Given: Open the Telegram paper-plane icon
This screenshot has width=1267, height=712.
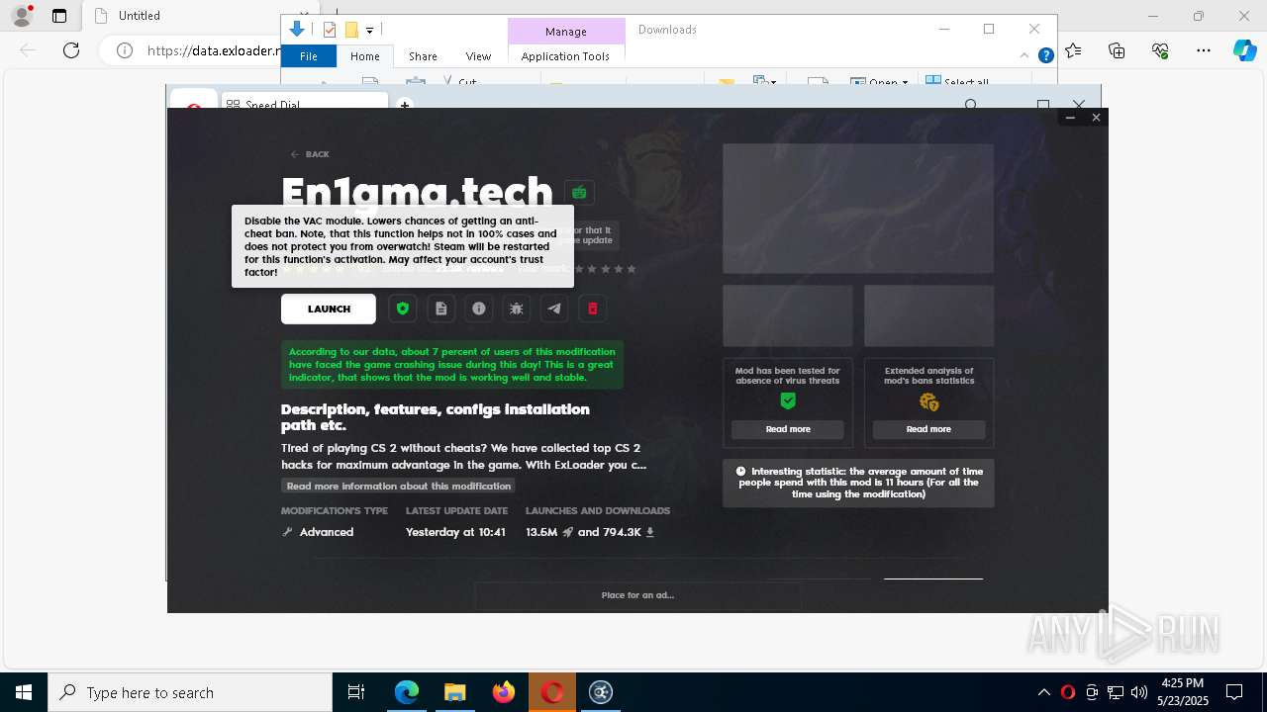Looking at the screenshot, I should tap(554, 309).
